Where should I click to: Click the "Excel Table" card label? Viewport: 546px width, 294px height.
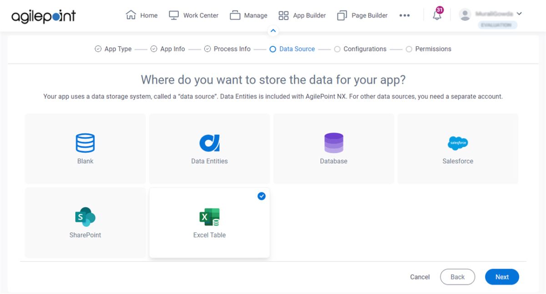click(x=209, y=235)
